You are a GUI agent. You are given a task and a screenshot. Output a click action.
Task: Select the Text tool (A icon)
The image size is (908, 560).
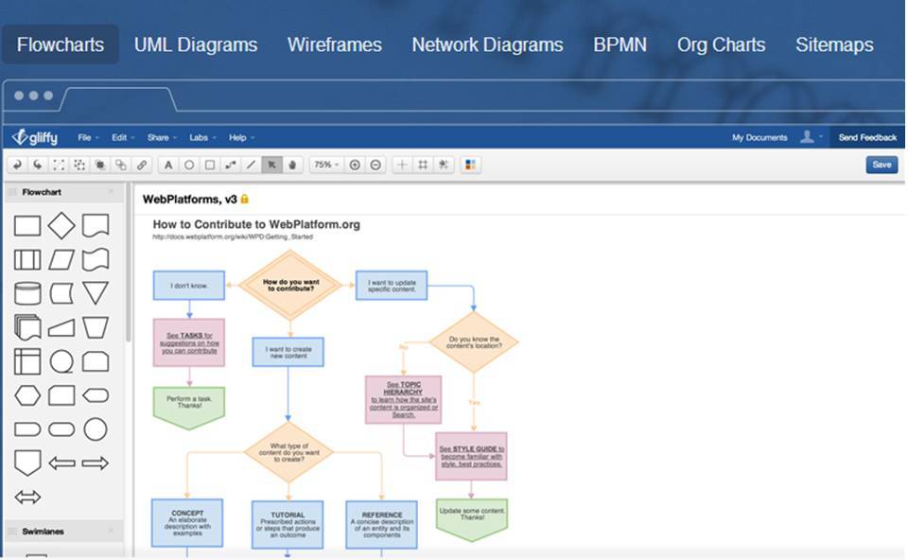(x=168, y=165)
